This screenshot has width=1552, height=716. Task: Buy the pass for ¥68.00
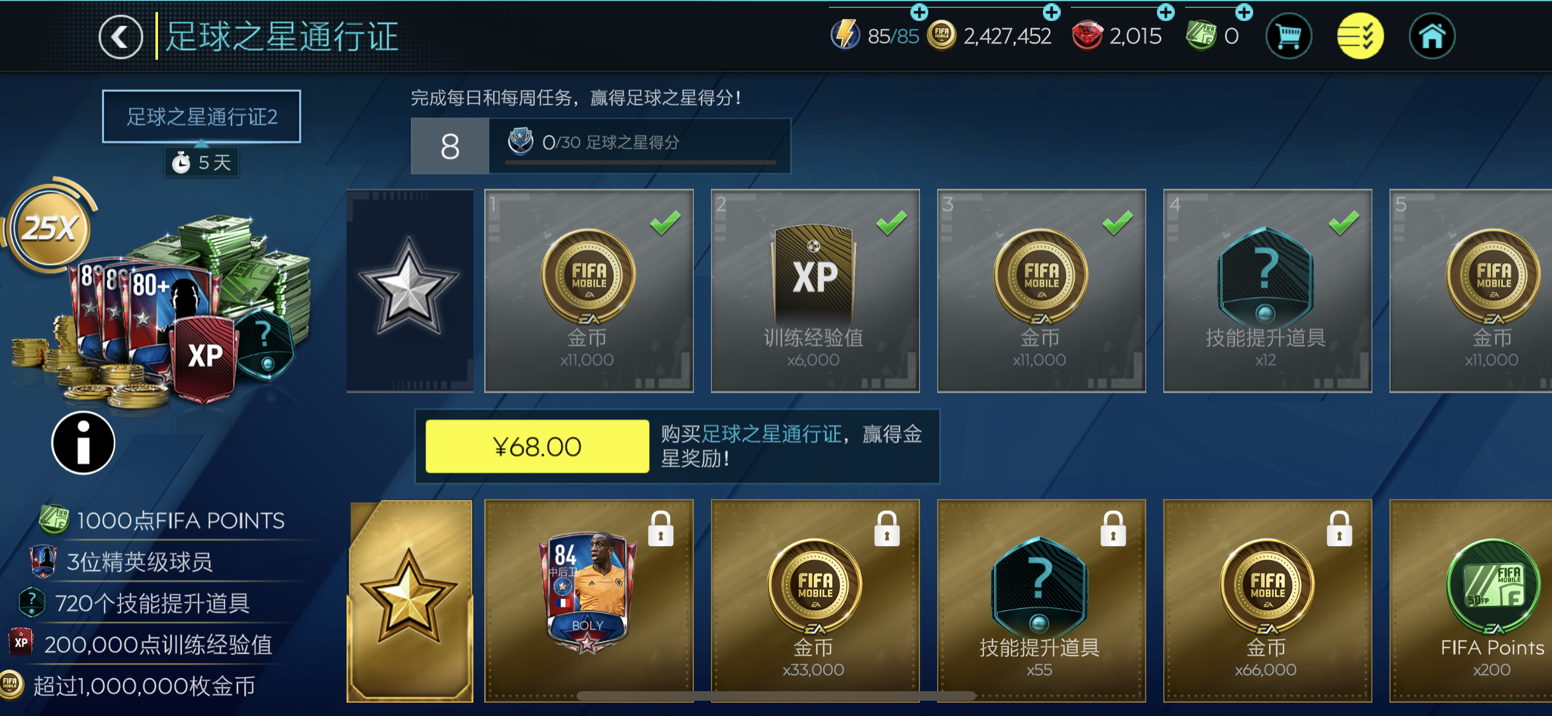[537, 446]
